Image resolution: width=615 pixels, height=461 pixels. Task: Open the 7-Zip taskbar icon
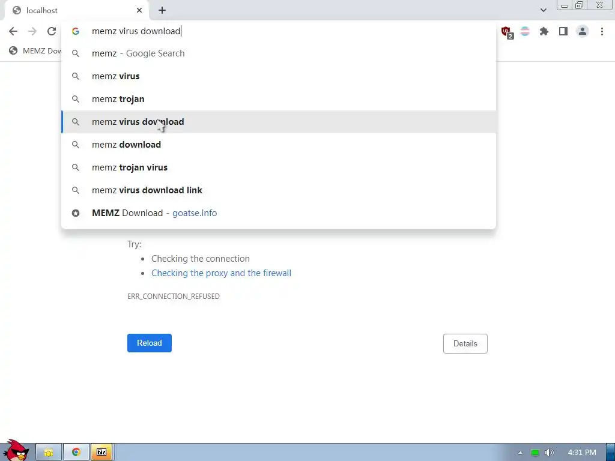pos(101,453)
